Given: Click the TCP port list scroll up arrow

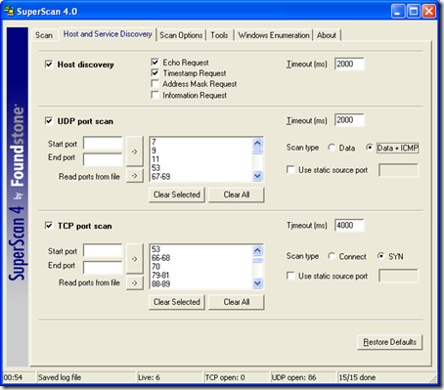Looking at the screenshot, I should 257,250.
